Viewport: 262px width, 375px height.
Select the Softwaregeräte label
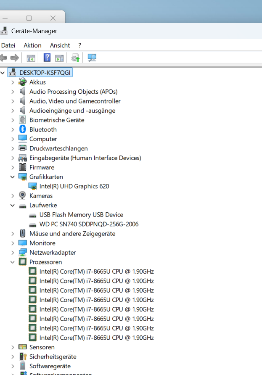coord(50,366)
